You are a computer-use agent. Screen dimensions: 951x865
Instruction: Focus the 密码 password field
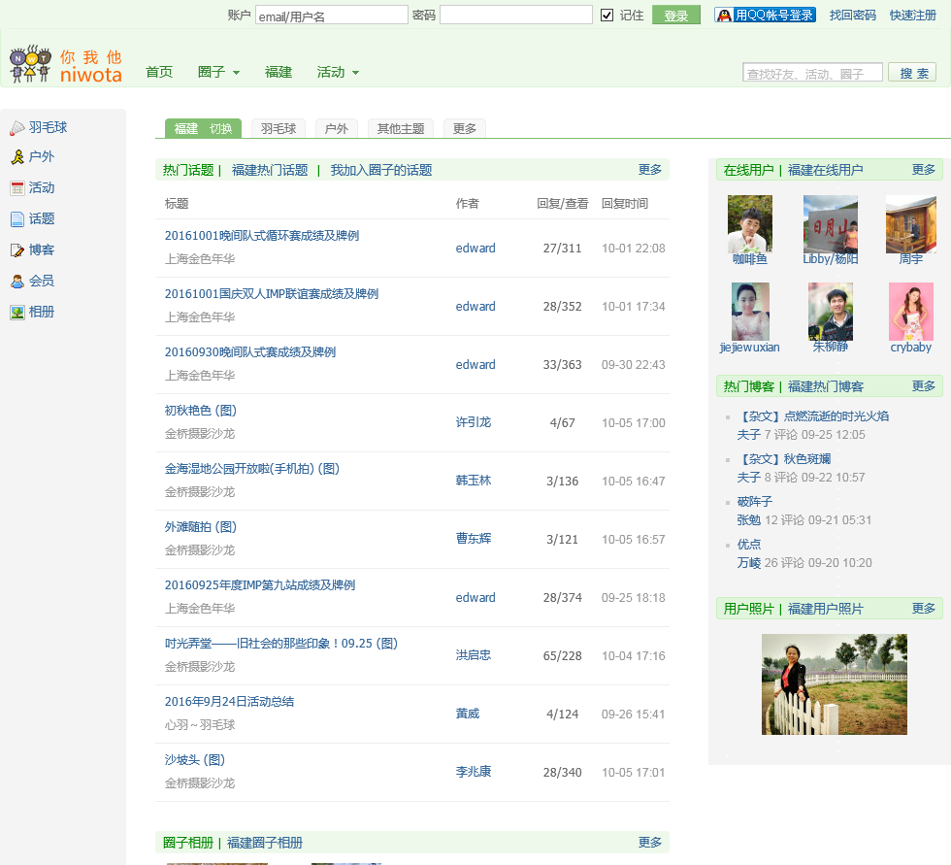[x=516, y=16]
